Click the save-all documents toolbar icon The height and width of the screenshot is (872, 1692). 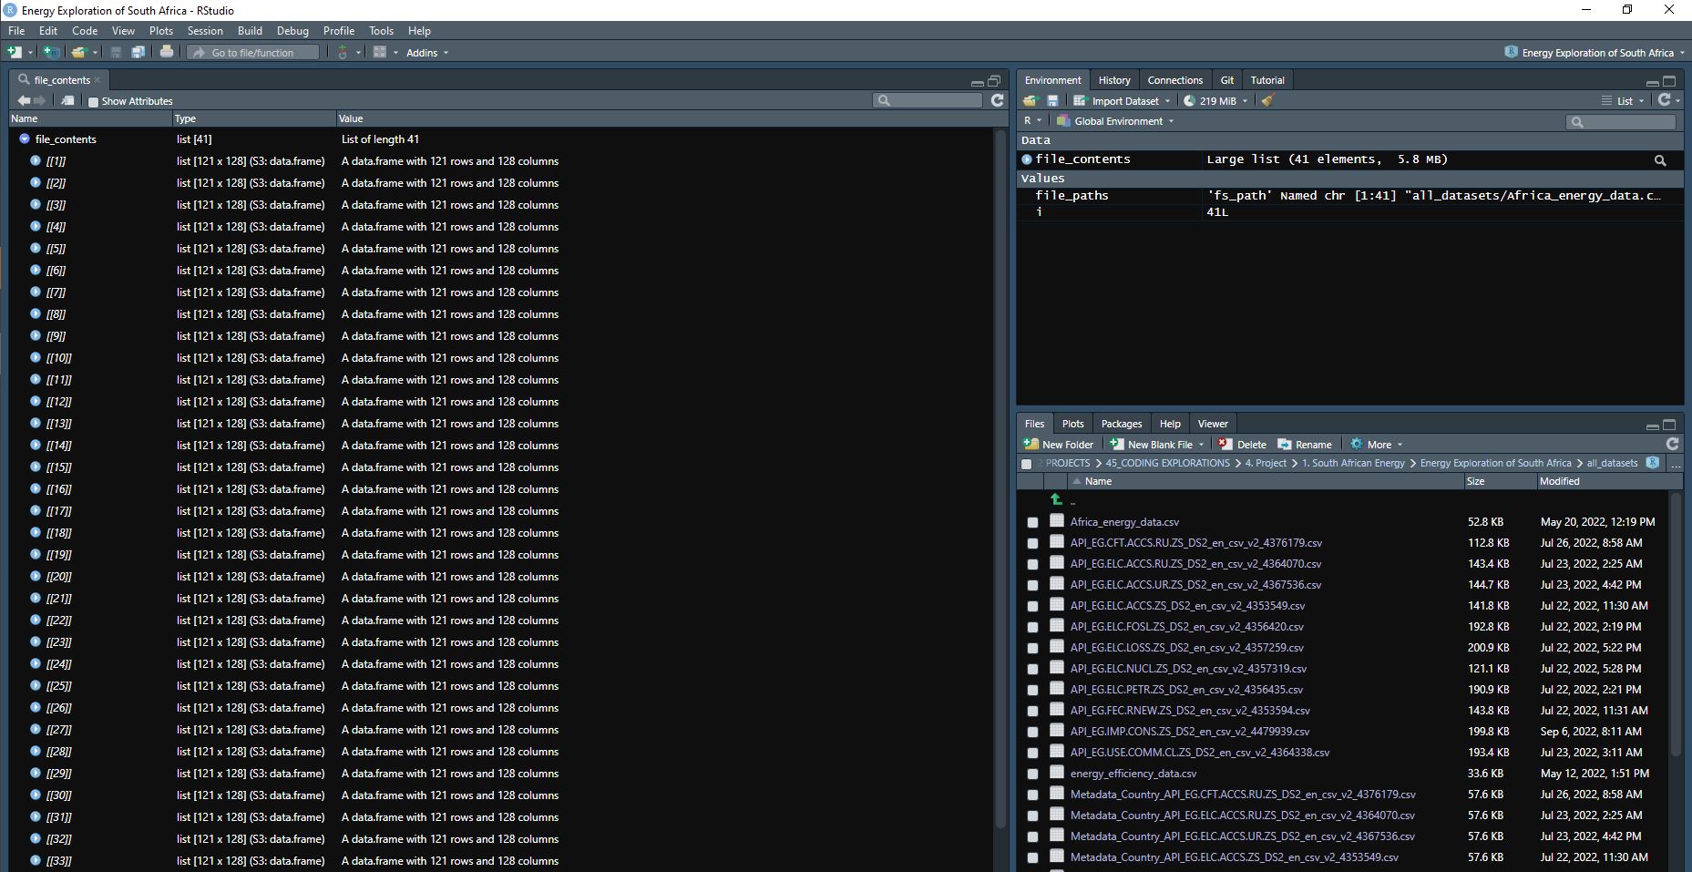[138, 52]
